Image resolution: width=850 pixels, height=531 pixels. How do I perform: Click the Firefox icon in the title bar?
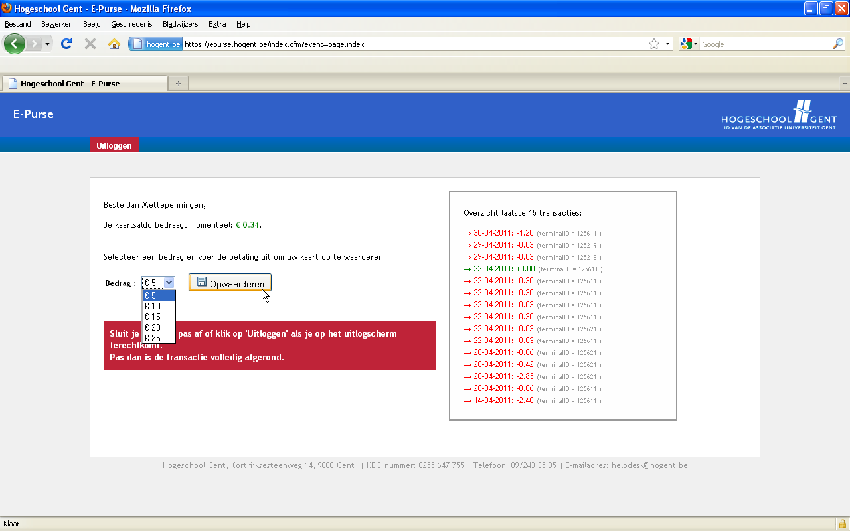coord(7,9)
